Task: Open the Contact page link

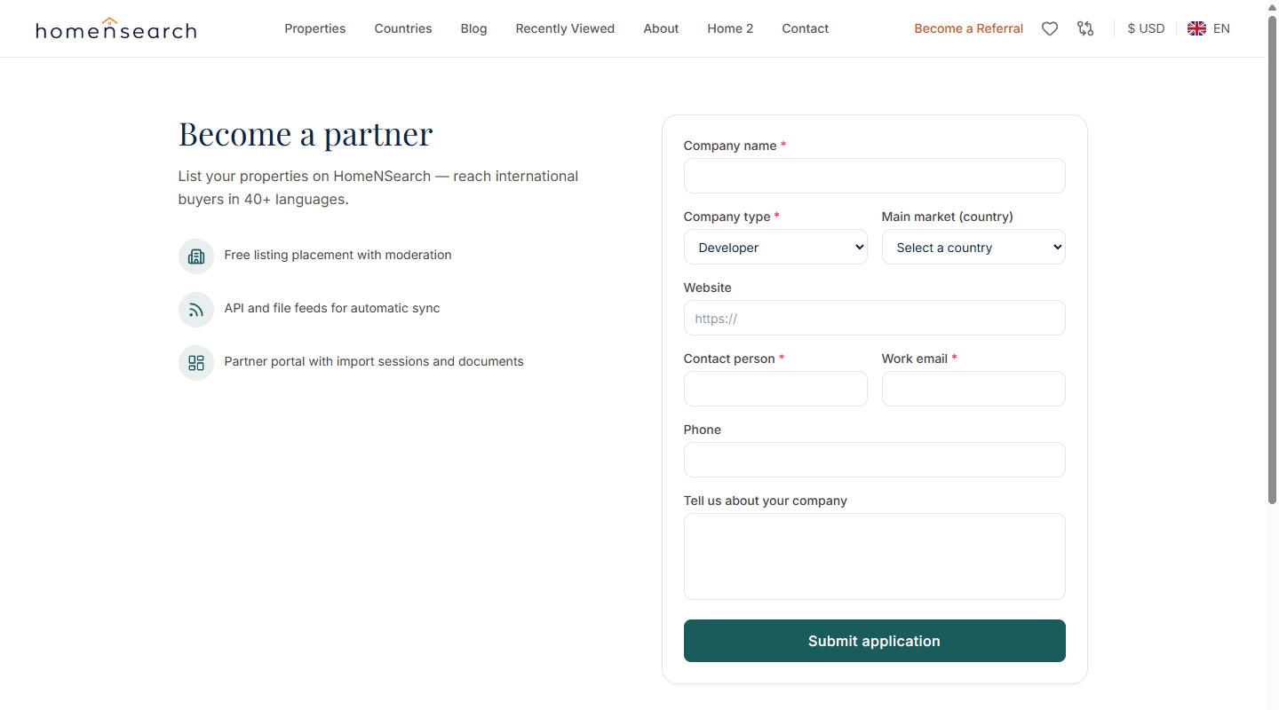Action: tap(806, 28)
